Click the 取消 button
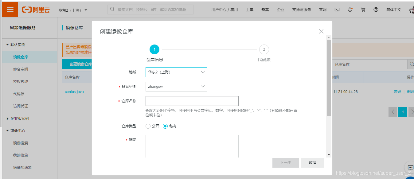 click(x=313, y=163)
